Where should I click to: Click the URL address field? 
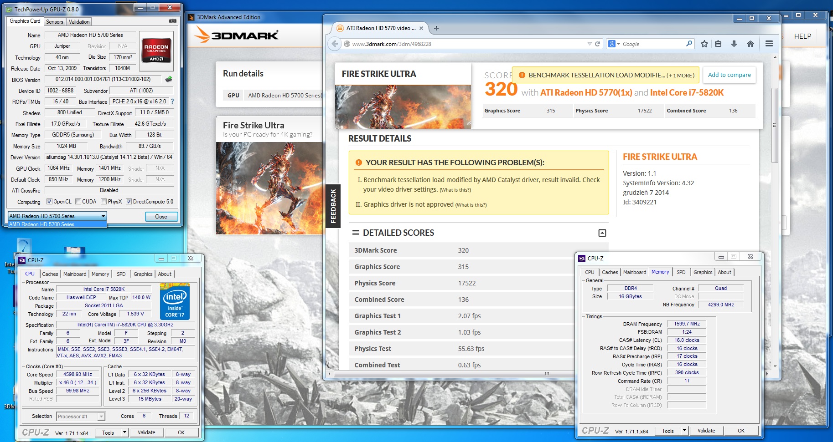pos(468,44)
